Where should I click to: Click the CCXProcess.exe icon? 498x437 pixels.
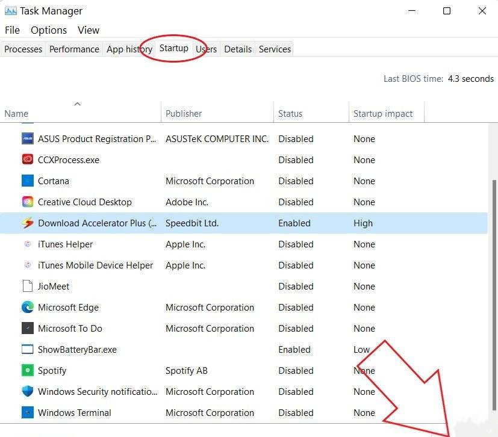[x=28, y=160]
